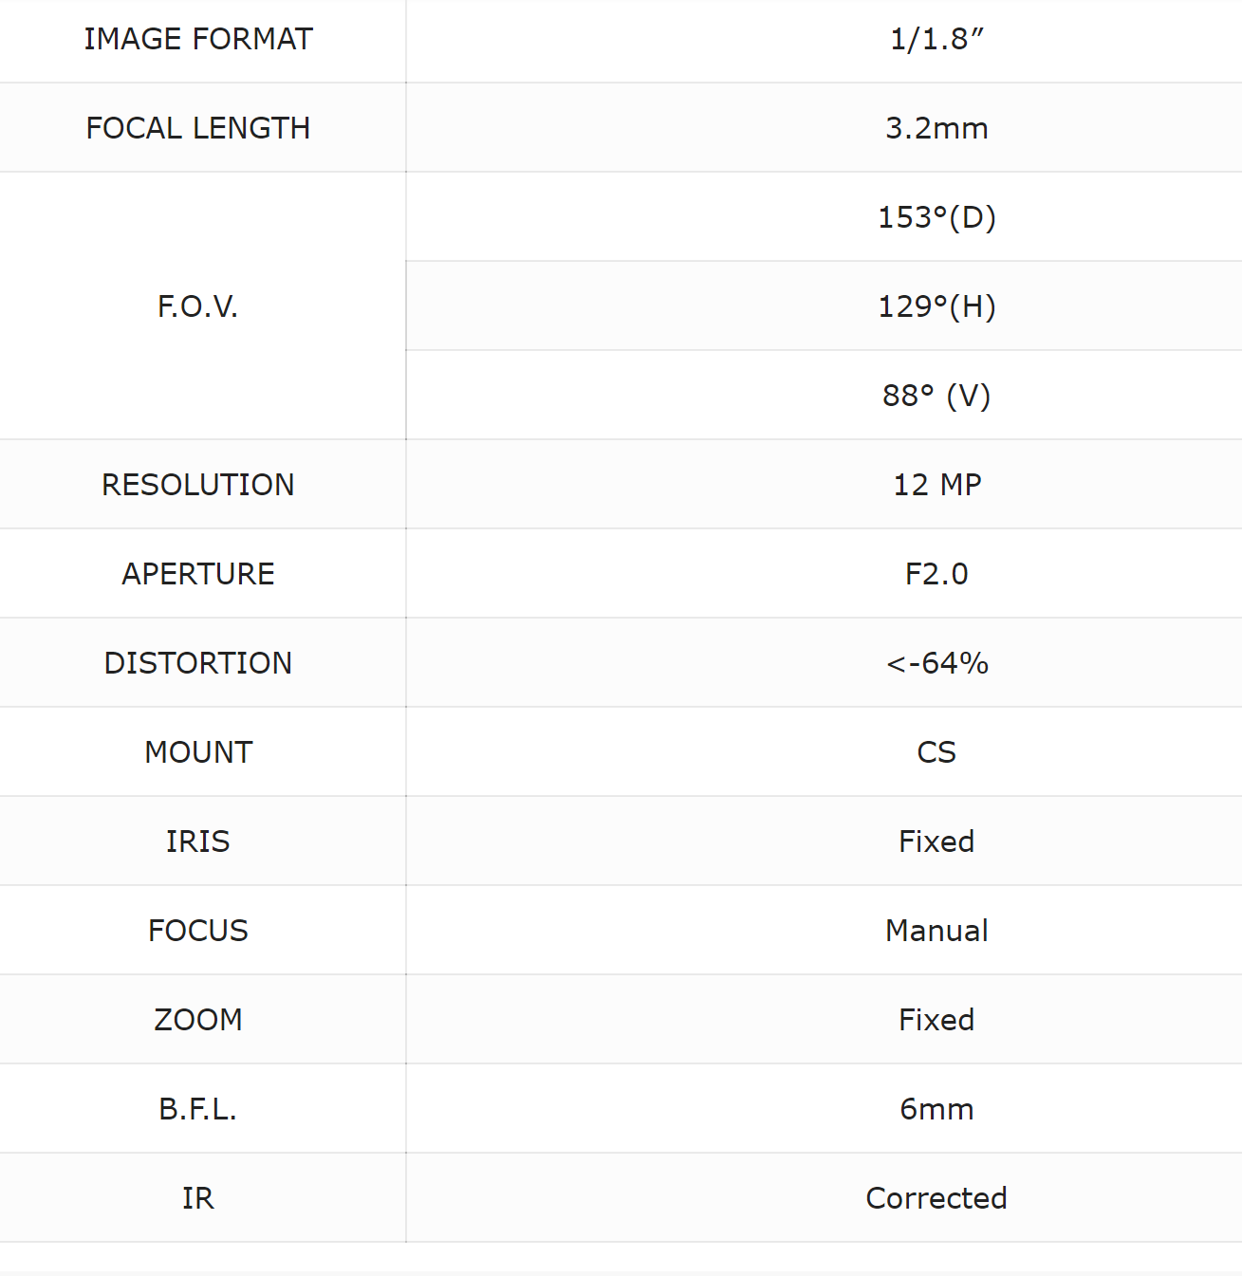Select the Corrected IR value
The height and width of the screenshot is (1276, 1242).
tap(936, 1198)
